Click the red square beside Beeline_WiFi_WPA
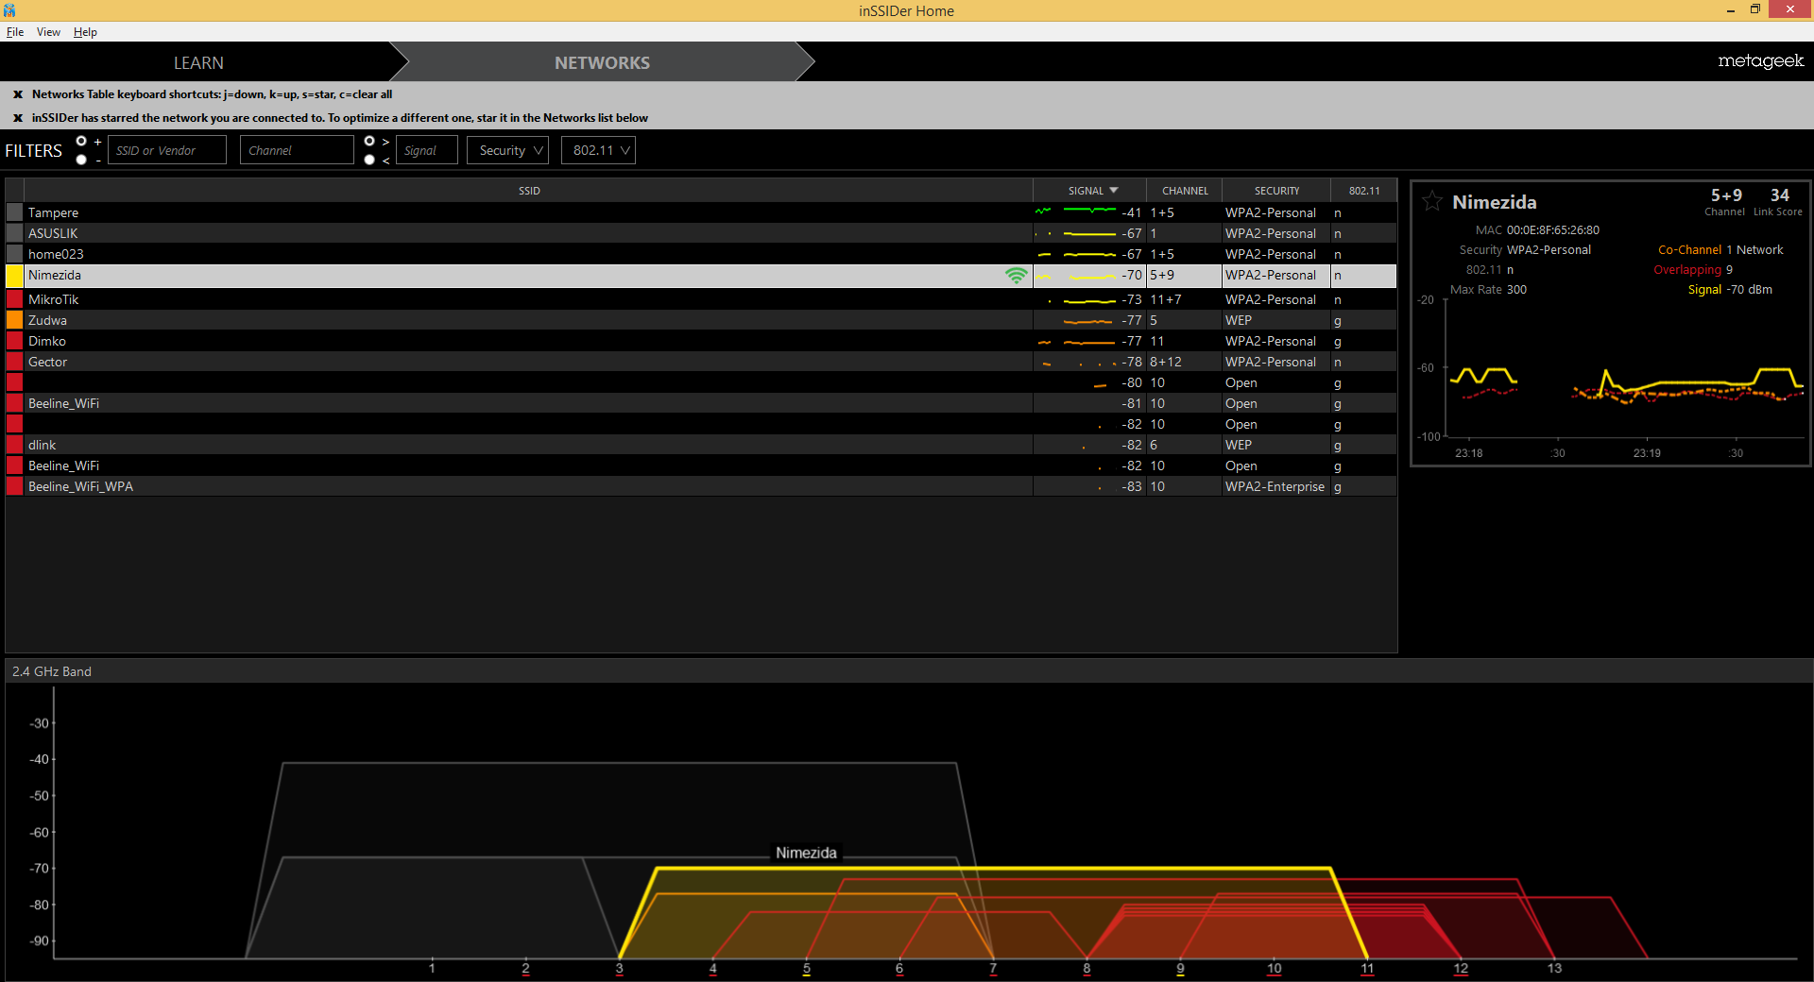Image resolution: width=1814 pixels, height=982 pixels. pyautogui.click(x=14, y=486)
